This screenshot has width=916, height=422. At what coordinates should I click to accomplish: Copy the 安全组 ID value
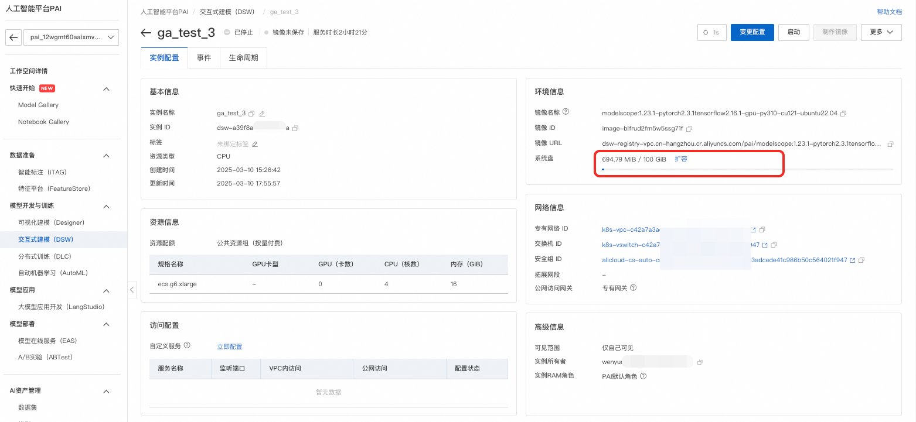click(x=861, y=260)
